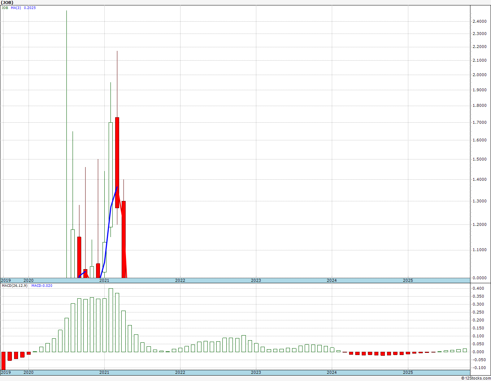The width and height of the screenshot is (491, 381).
Task: Click the tallest MACD histogram bar
Action: 111,320
